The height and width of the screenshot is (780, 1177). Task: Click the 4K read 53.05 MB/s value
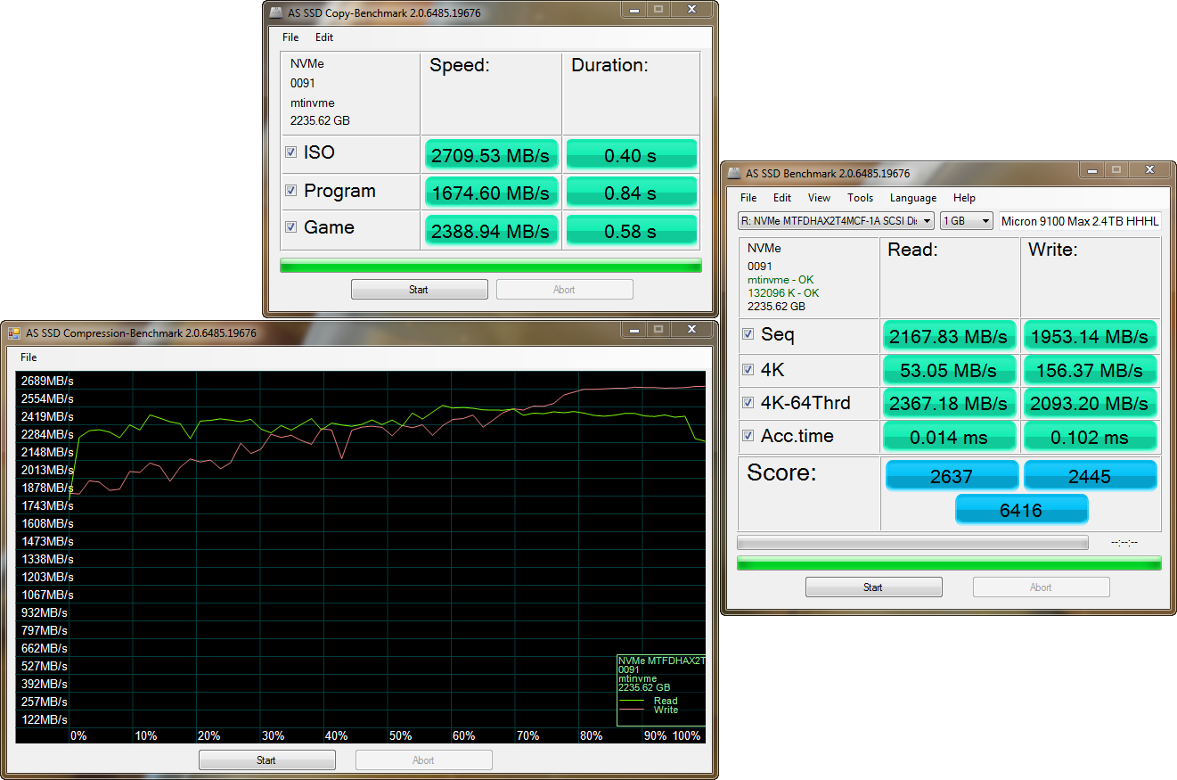tap(950, 369)
